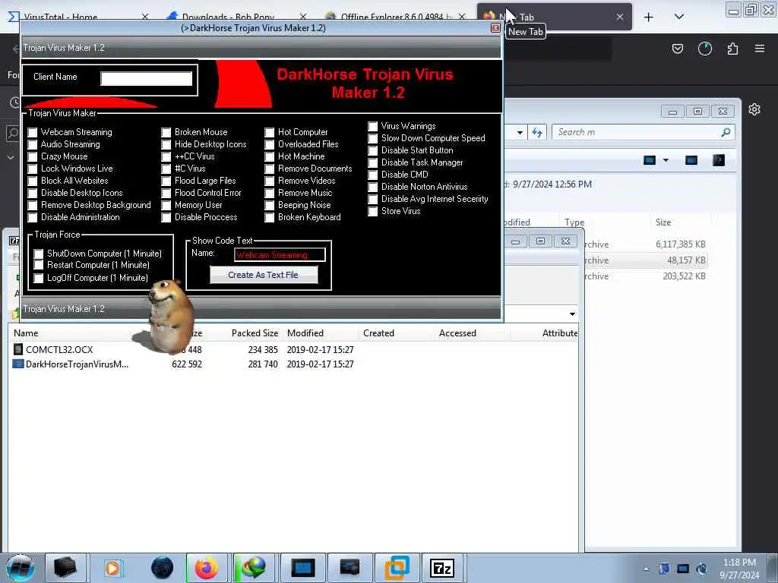
Task: Click the Explorer help icon
Action: click(x=719, y=160)
